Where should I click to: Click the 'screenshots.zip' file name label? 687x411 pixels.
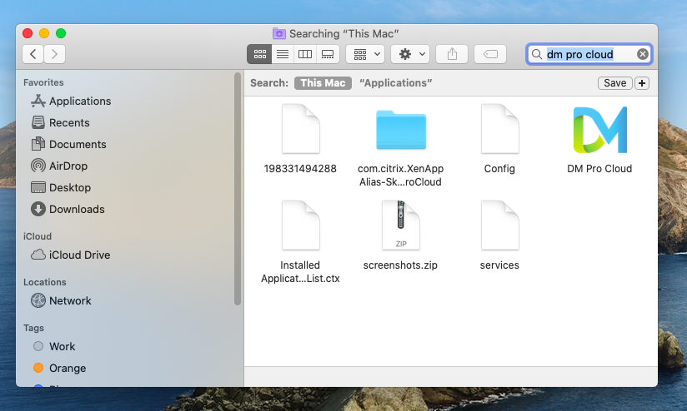pyautogui.click(x=400, y=265)
